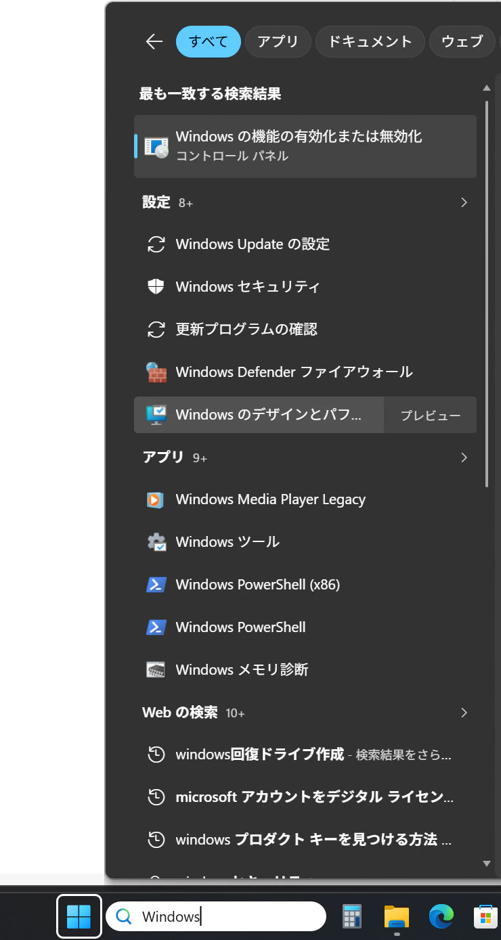Viewport: 501px width, 940px height.
Task: Launch Microsoft Edge from the taskbar
Action: (x=441, y=917)
